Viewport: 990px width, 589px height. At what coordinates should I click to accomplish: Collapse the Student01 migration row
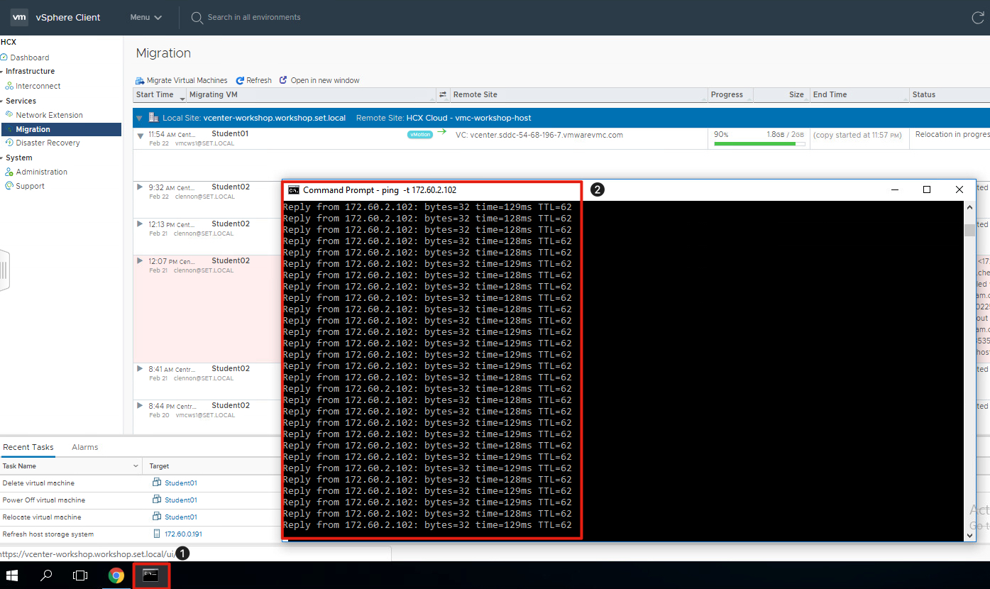pos(140,136)
